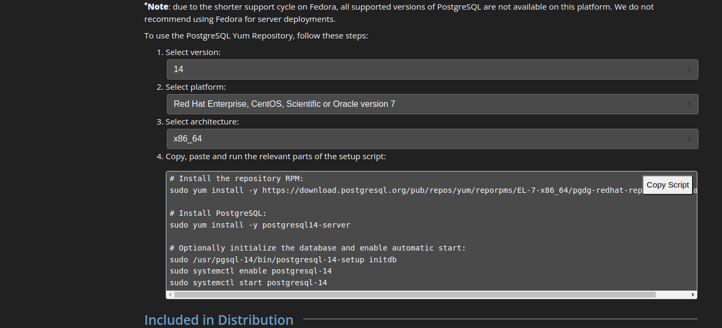Click the '# Install the repository RPM:' comment
Screen dimensions: 722x328
pyautogui.click(x=236, y=178)
